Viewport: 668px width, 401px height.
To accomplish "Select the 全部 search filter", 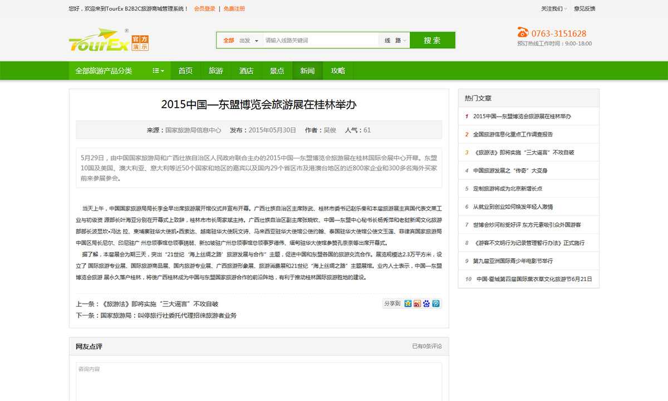I will [229, 41].
